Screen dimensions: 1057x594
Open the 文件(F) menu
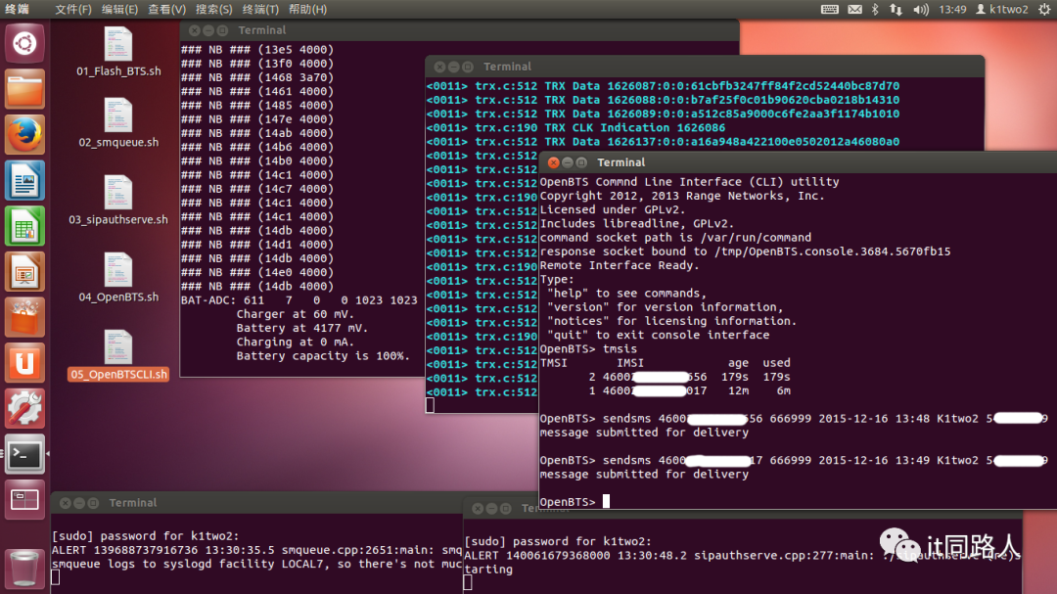72,9
